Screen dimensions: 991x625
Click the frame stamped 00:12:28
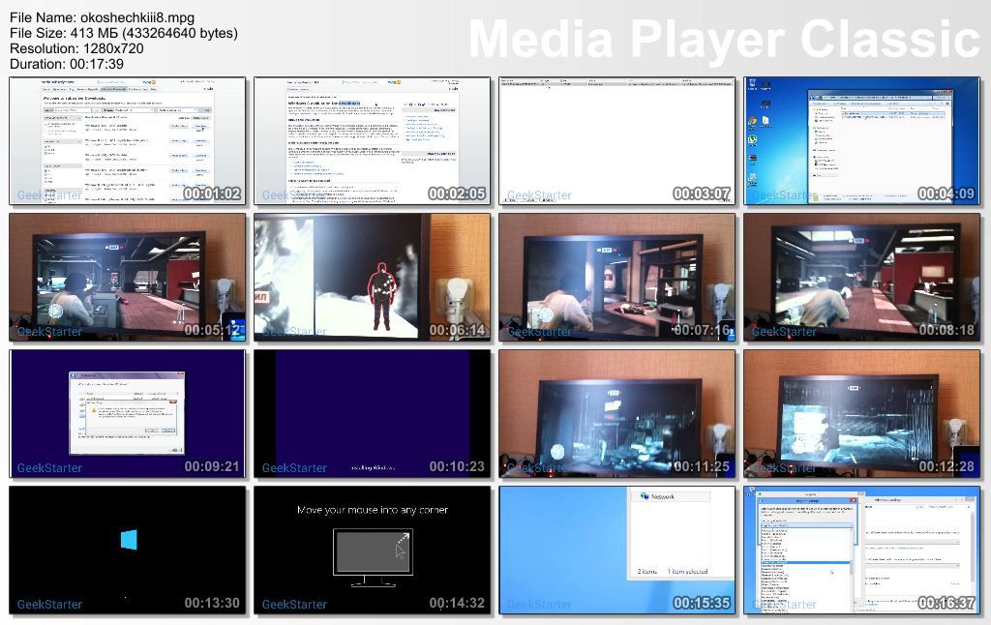[862, 414]
